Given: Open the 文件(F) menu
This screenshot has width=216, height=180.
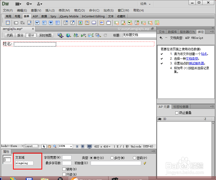Looking at the screenshot, I should point(8,11).
